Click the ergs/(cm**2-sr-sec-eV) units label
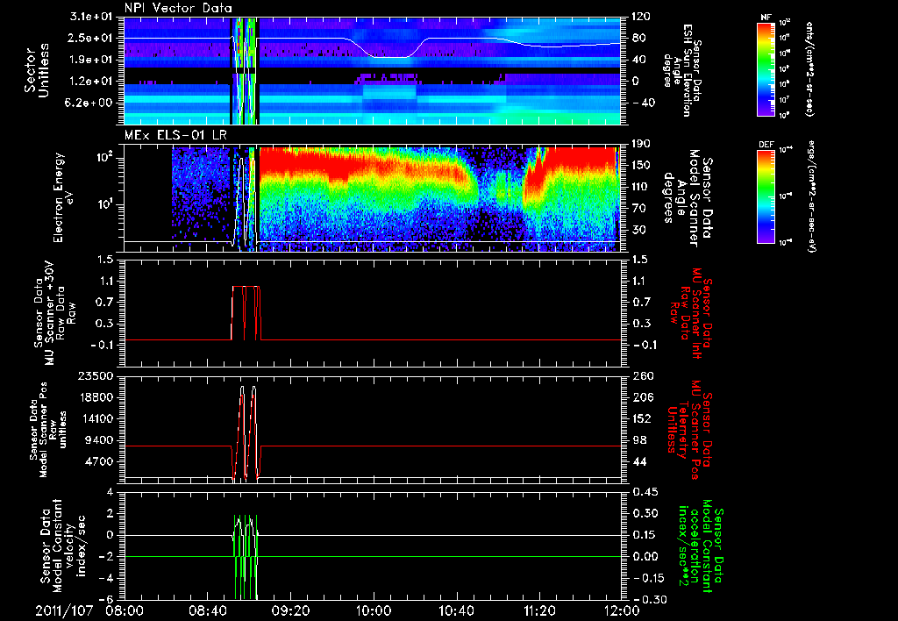This screenshot has height=621, width=898. (x=811, y=196)
